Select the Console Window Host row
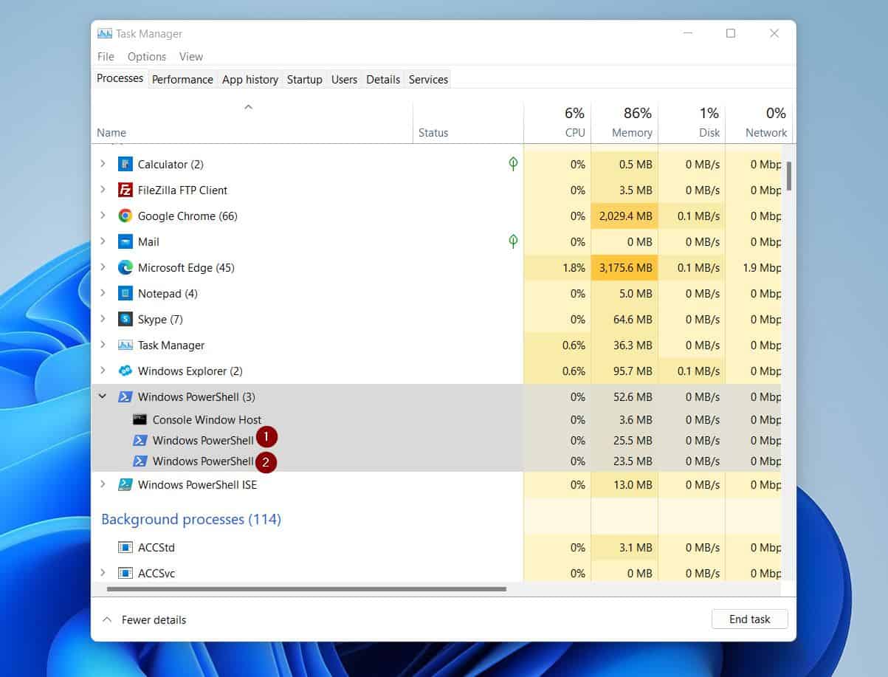Viewport: 888px width, 677px height. pyautogui.click(x=436, y=419)
